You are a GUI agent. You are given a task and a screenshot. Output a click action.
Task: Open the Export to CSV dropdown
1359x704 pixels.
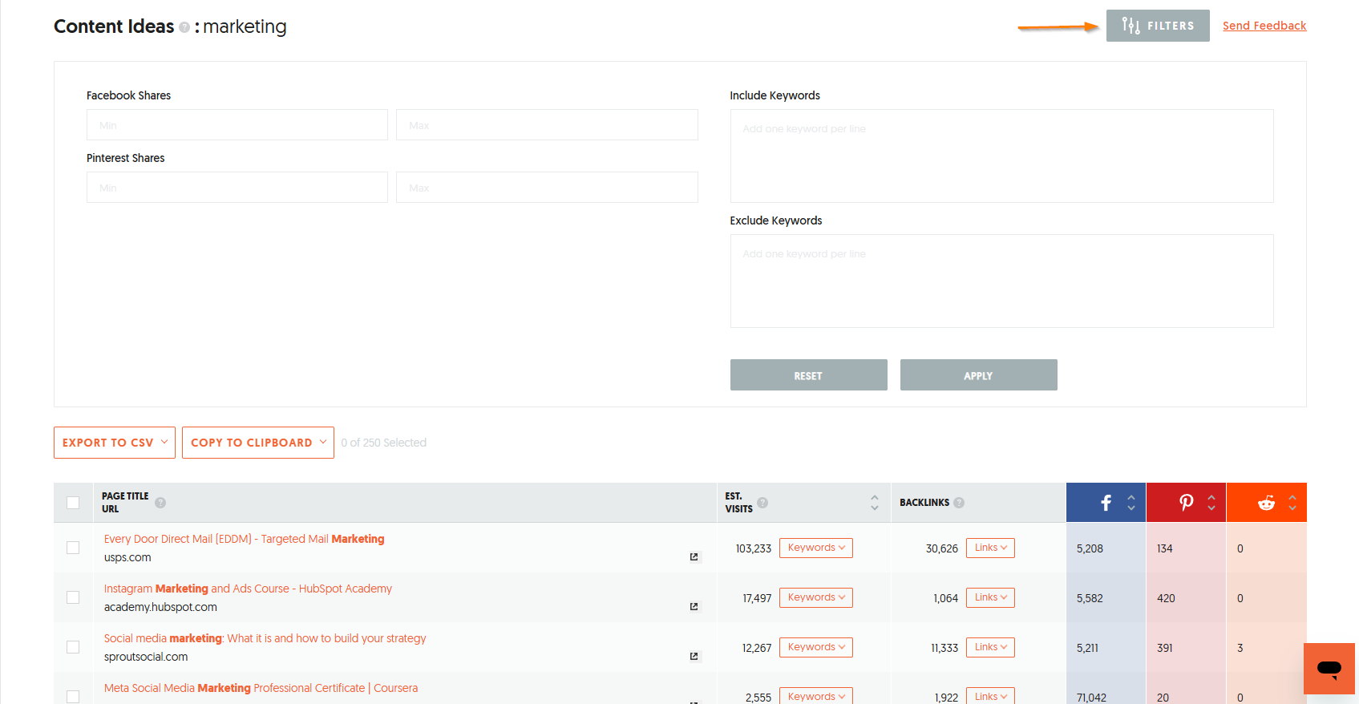[x=115, y=443]
